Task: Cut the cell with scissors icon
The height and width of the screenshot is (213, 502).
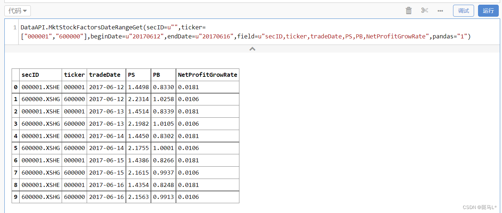Action: 425,11
